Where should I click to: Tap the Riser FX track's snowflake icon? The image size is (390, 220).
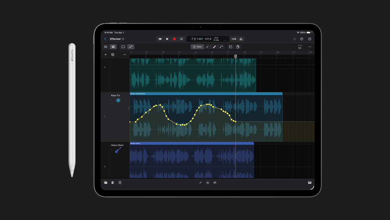[118, 100]
